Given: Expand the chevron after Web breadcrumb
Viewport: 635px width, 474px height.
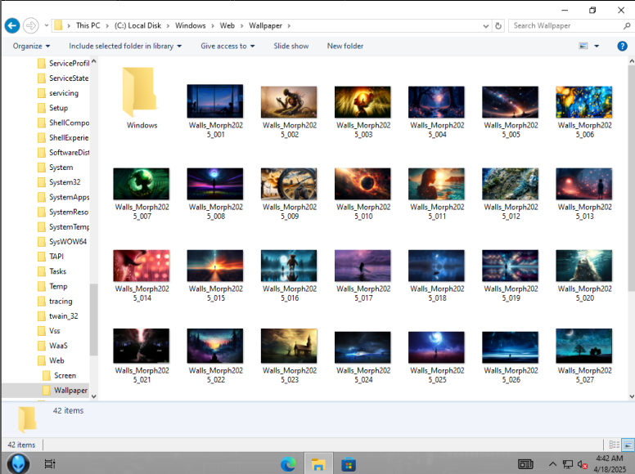Looking at the screenshot, I should pos(241,26).
